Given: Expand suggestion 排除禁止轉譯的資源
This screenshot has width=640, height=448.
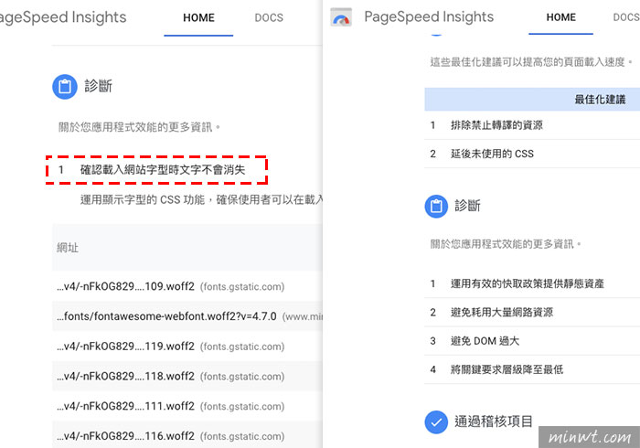Looking at the screenshot, I should pyautogui.click(x=532, y=125).
